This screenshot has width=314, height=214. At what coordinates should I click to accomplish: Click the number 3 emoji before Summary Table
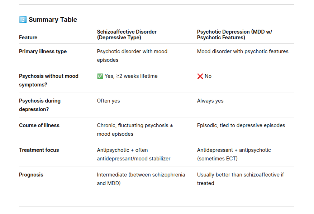(x=23, y=20)
